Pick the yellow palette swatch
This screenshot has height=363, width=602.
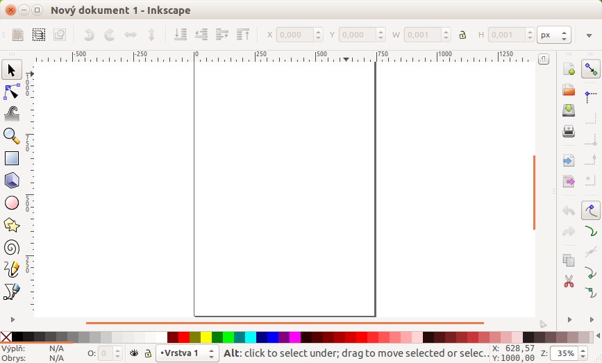tap(206, 337)
